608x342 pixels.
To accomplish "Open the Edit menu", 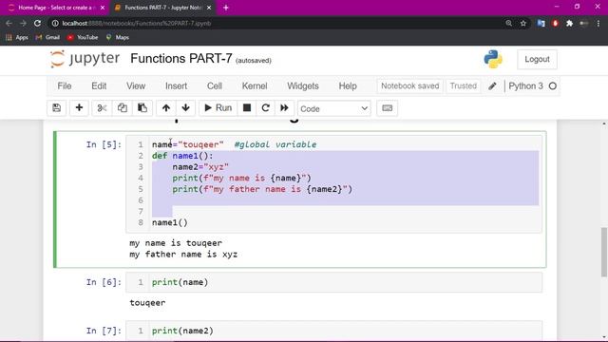I will [x=99, y=86].
